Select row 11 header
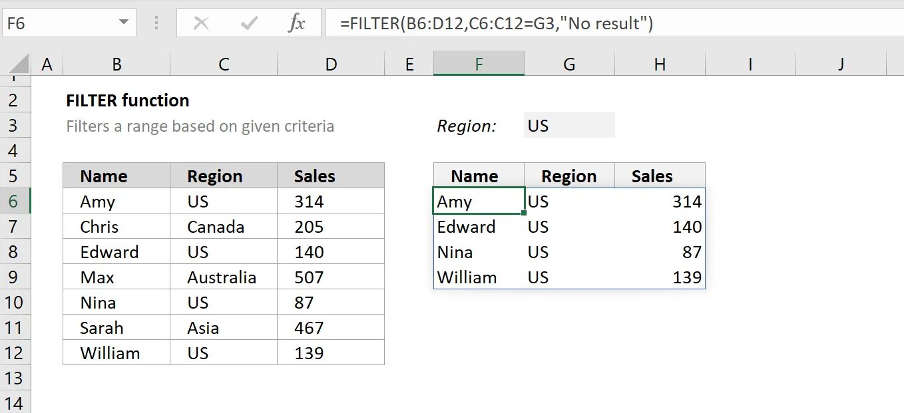904x413 pixels. click(x=15, y=328)
